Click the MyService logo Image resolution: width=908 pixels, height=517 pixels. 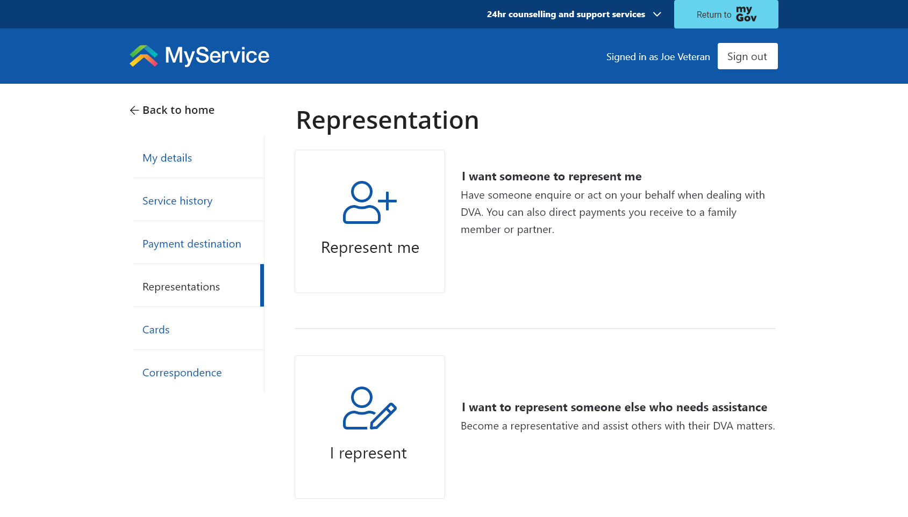tap(198, 56)
